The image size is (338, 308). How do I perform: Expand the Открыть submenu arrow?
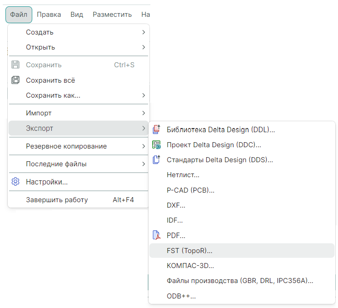144,47
